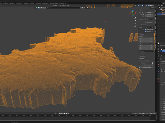
Task: Open the UV Editing workspace tab
Action: (12, 3)
